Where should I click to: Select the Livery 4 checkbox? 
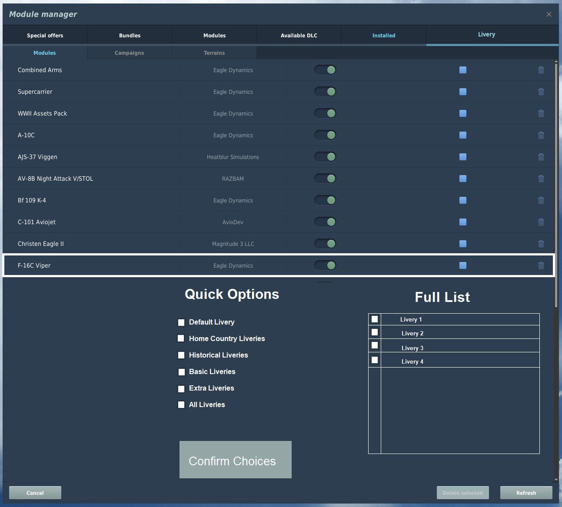coord(375,360)
